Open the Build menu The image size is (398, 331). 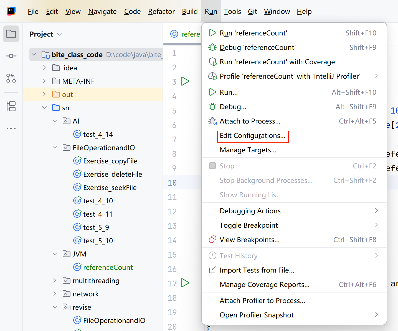pos(190,11)
